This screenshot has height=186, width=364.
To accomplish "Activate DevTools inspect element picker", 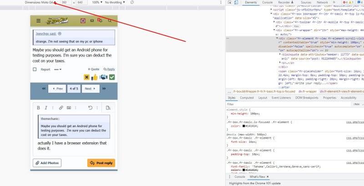I will (x=230, y=2).
